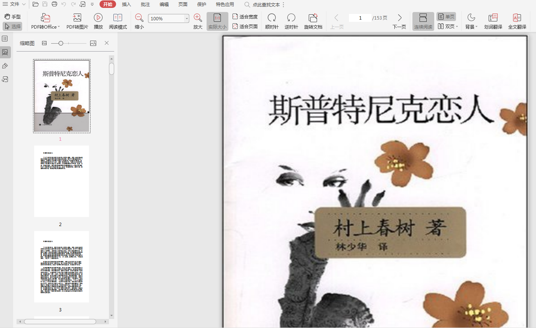Screen dimensions: 536x328
Task: Zoom in using 放大
Action: pos(198,21)
